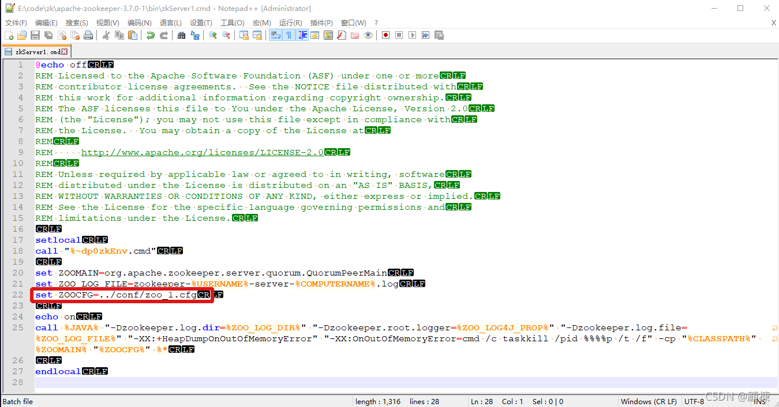This screenshot has height=407, width=779.
Task: Undo the last action with the green arrow
Action: [x=151, y=35]
